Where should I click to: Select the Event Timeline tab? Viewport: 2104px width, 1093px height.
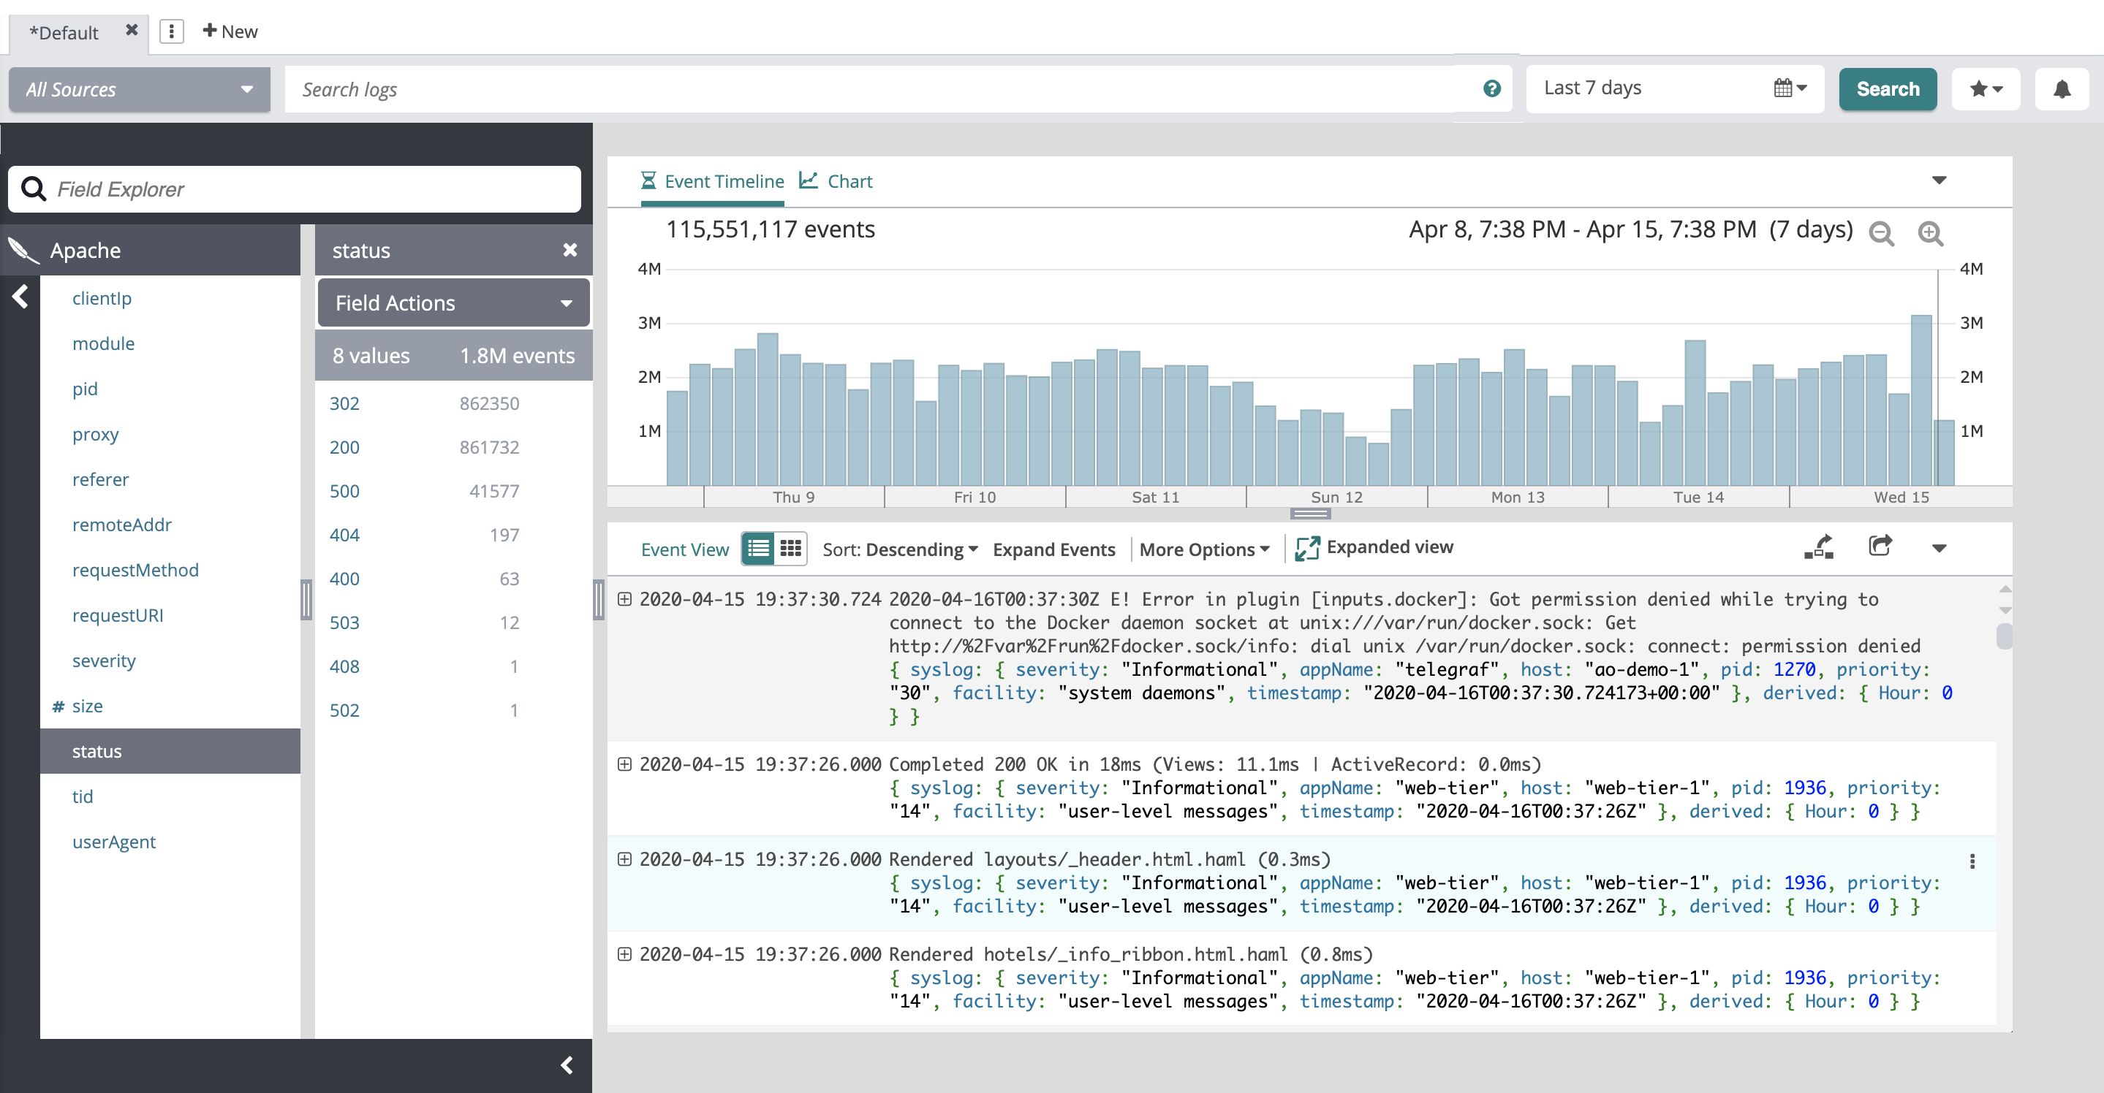(712, 181)
